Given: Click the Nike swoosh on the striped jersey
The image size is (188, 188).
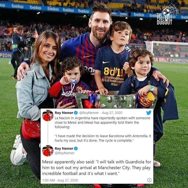Looking at the screenshot, I should (x=87, y=56).
